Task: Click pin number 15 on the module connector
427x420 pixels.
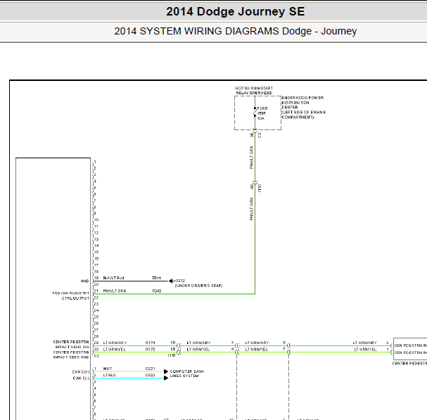Action: coord(96,252)
